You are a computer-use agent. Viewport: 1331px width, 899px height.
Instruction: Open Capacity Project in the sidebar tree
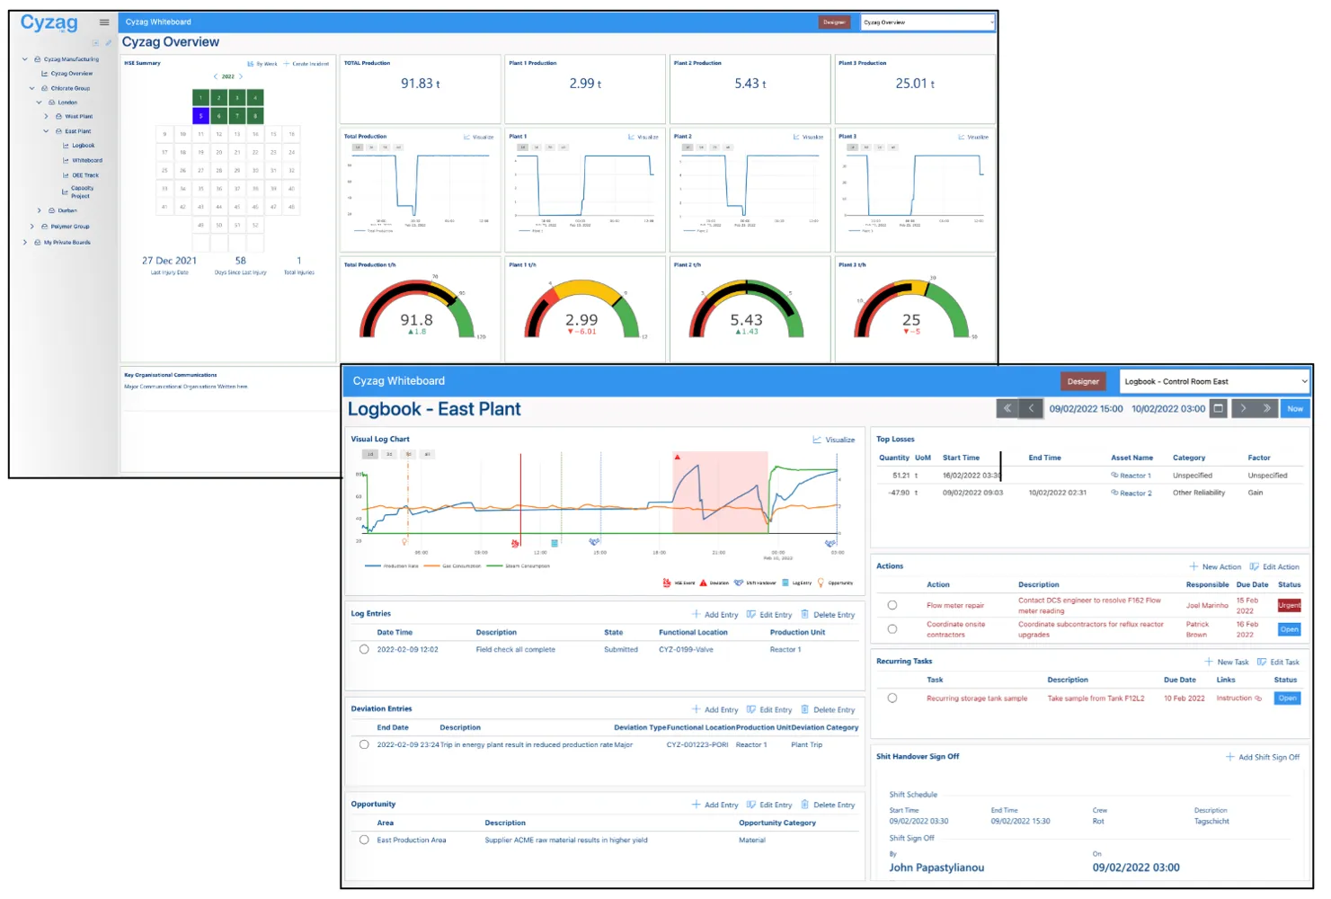pos(78,192)
